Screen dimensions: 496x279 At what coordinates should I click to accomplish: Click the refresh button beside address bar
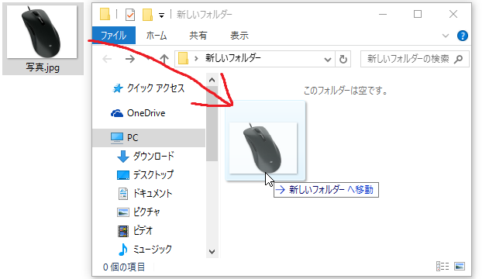(x=343, y=59)
